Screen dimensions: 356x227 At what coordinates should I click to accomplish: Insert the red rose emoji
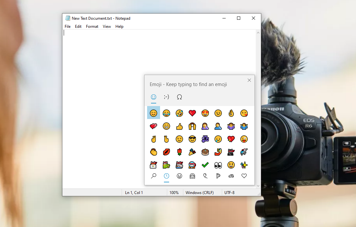click(x=179, y=152)
